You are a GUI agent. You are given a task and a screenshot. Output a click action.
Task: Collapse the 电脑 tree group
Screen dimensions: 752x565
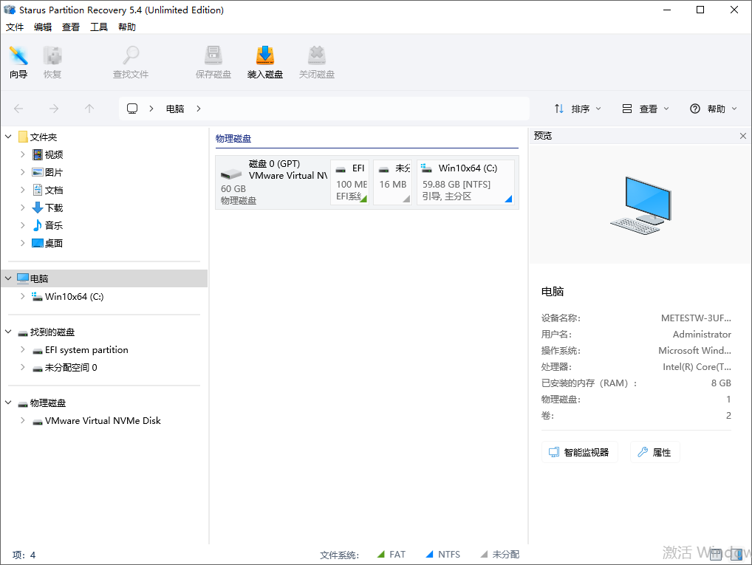click(x=8, y=278)
